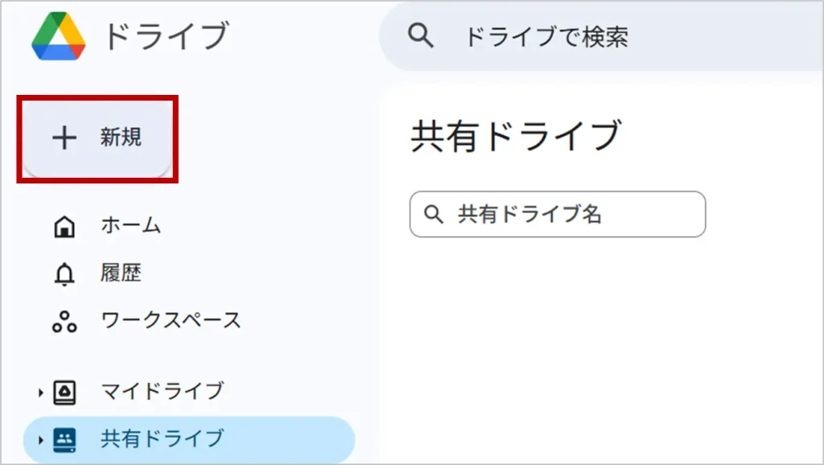Go to ワークスペース in the sidebar
Screen dimensions: 824x465
(171, 320)
